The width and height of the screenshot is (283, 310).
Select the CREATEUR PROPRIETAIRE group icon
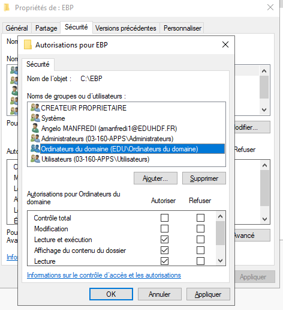point(35,108)
